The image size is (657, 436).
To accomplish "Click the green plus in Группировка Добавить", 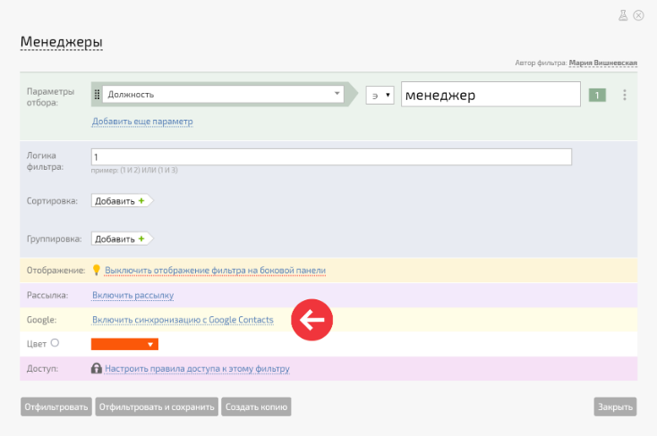I will tap(141, 239).
